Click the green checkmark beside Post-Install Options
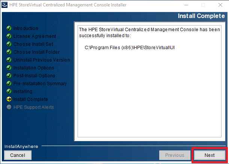229x164 pixels. [x=9, y=75]
